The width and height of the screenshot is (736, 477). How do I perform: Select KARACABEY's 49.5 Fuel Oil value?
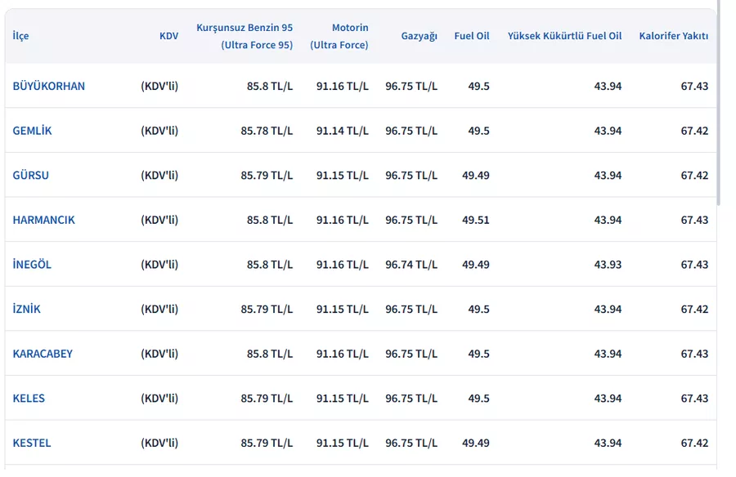[478, 354]
